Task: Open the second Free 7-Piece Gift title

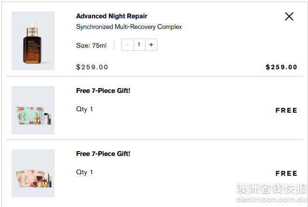Action: tap(103, 154)
